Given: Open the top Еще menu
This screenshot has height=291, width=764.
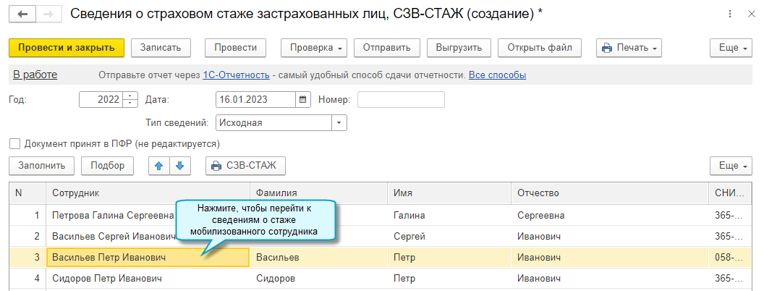Looking at the screenshot, I should (733, 48).
